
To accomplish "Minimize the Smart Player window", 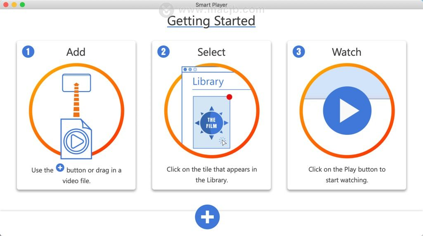I will [14, 5].
